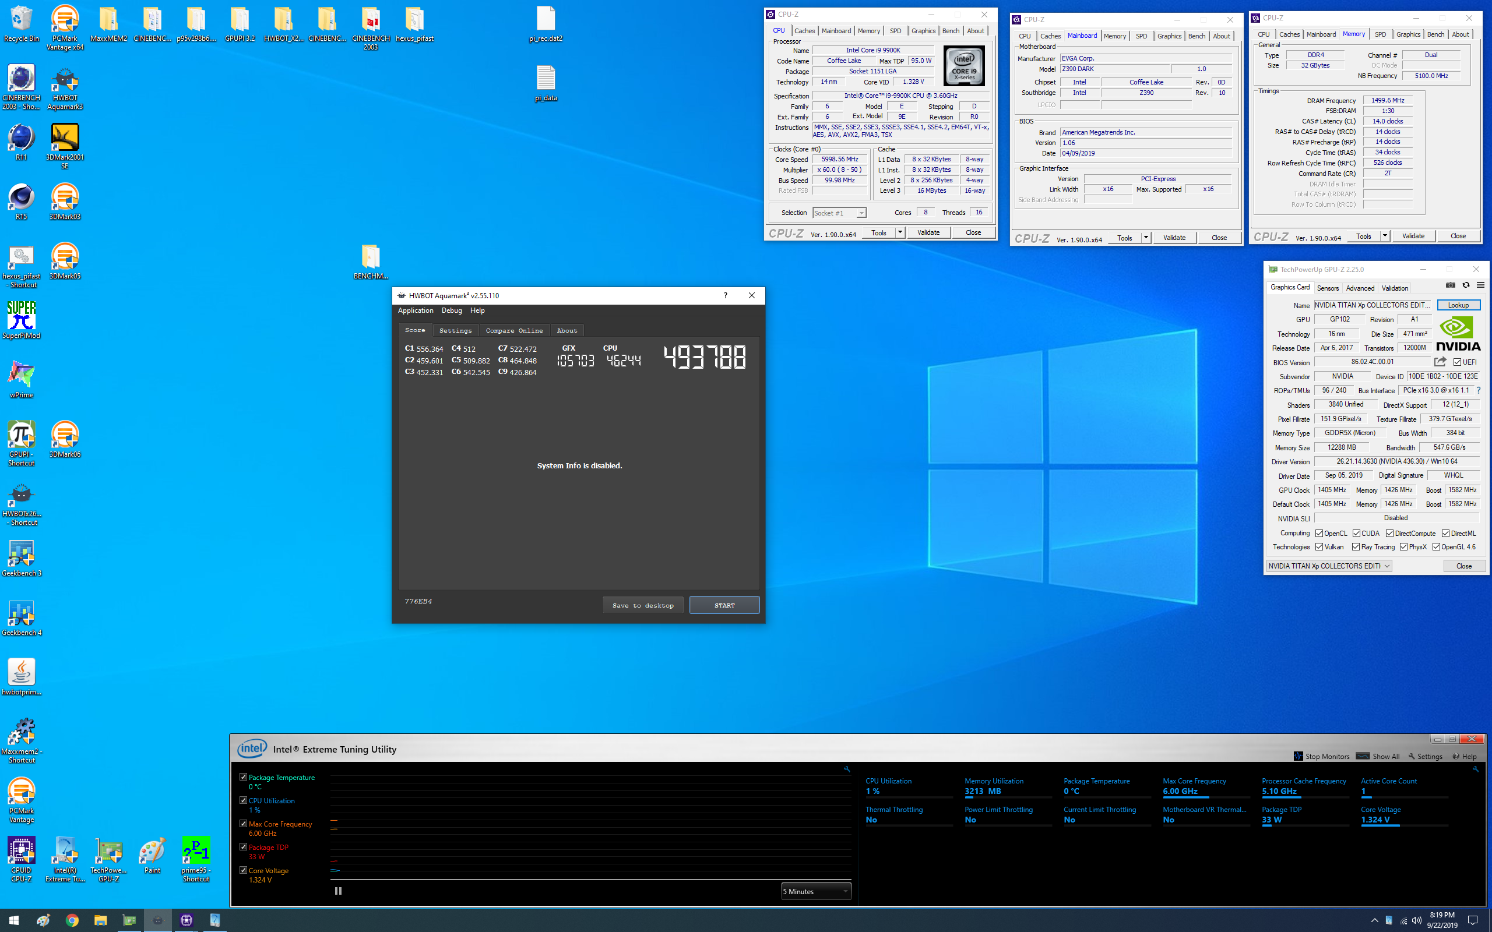This screenshot has height=932, width=1492.
Task: Uncheck Max Core Frequency in XTU graph
Action: click(243, 824)
